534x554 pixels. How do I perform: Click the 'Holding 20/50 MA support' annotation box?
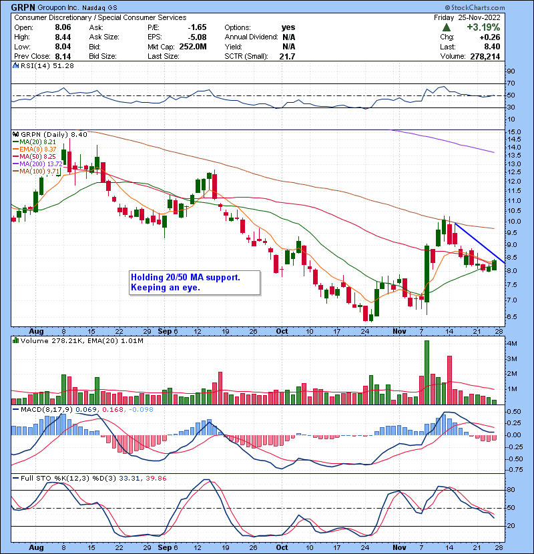195,282
